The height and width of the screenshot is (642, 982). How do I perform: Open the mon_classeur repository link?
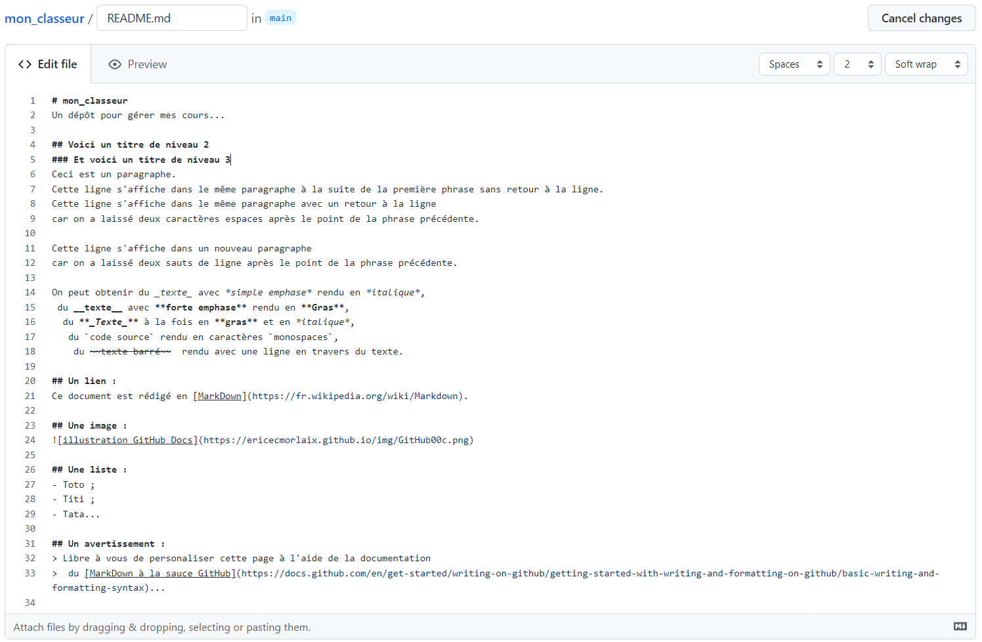(x=45, y=18)
